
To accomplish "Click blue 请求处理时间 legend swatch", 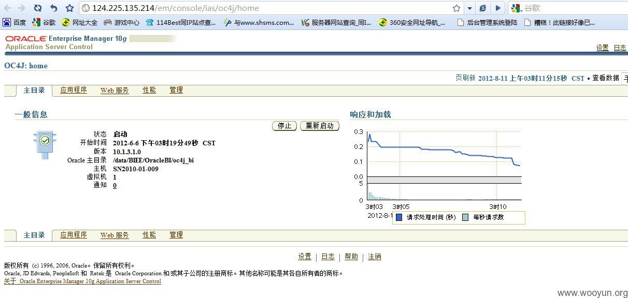I will coord(399,217).
